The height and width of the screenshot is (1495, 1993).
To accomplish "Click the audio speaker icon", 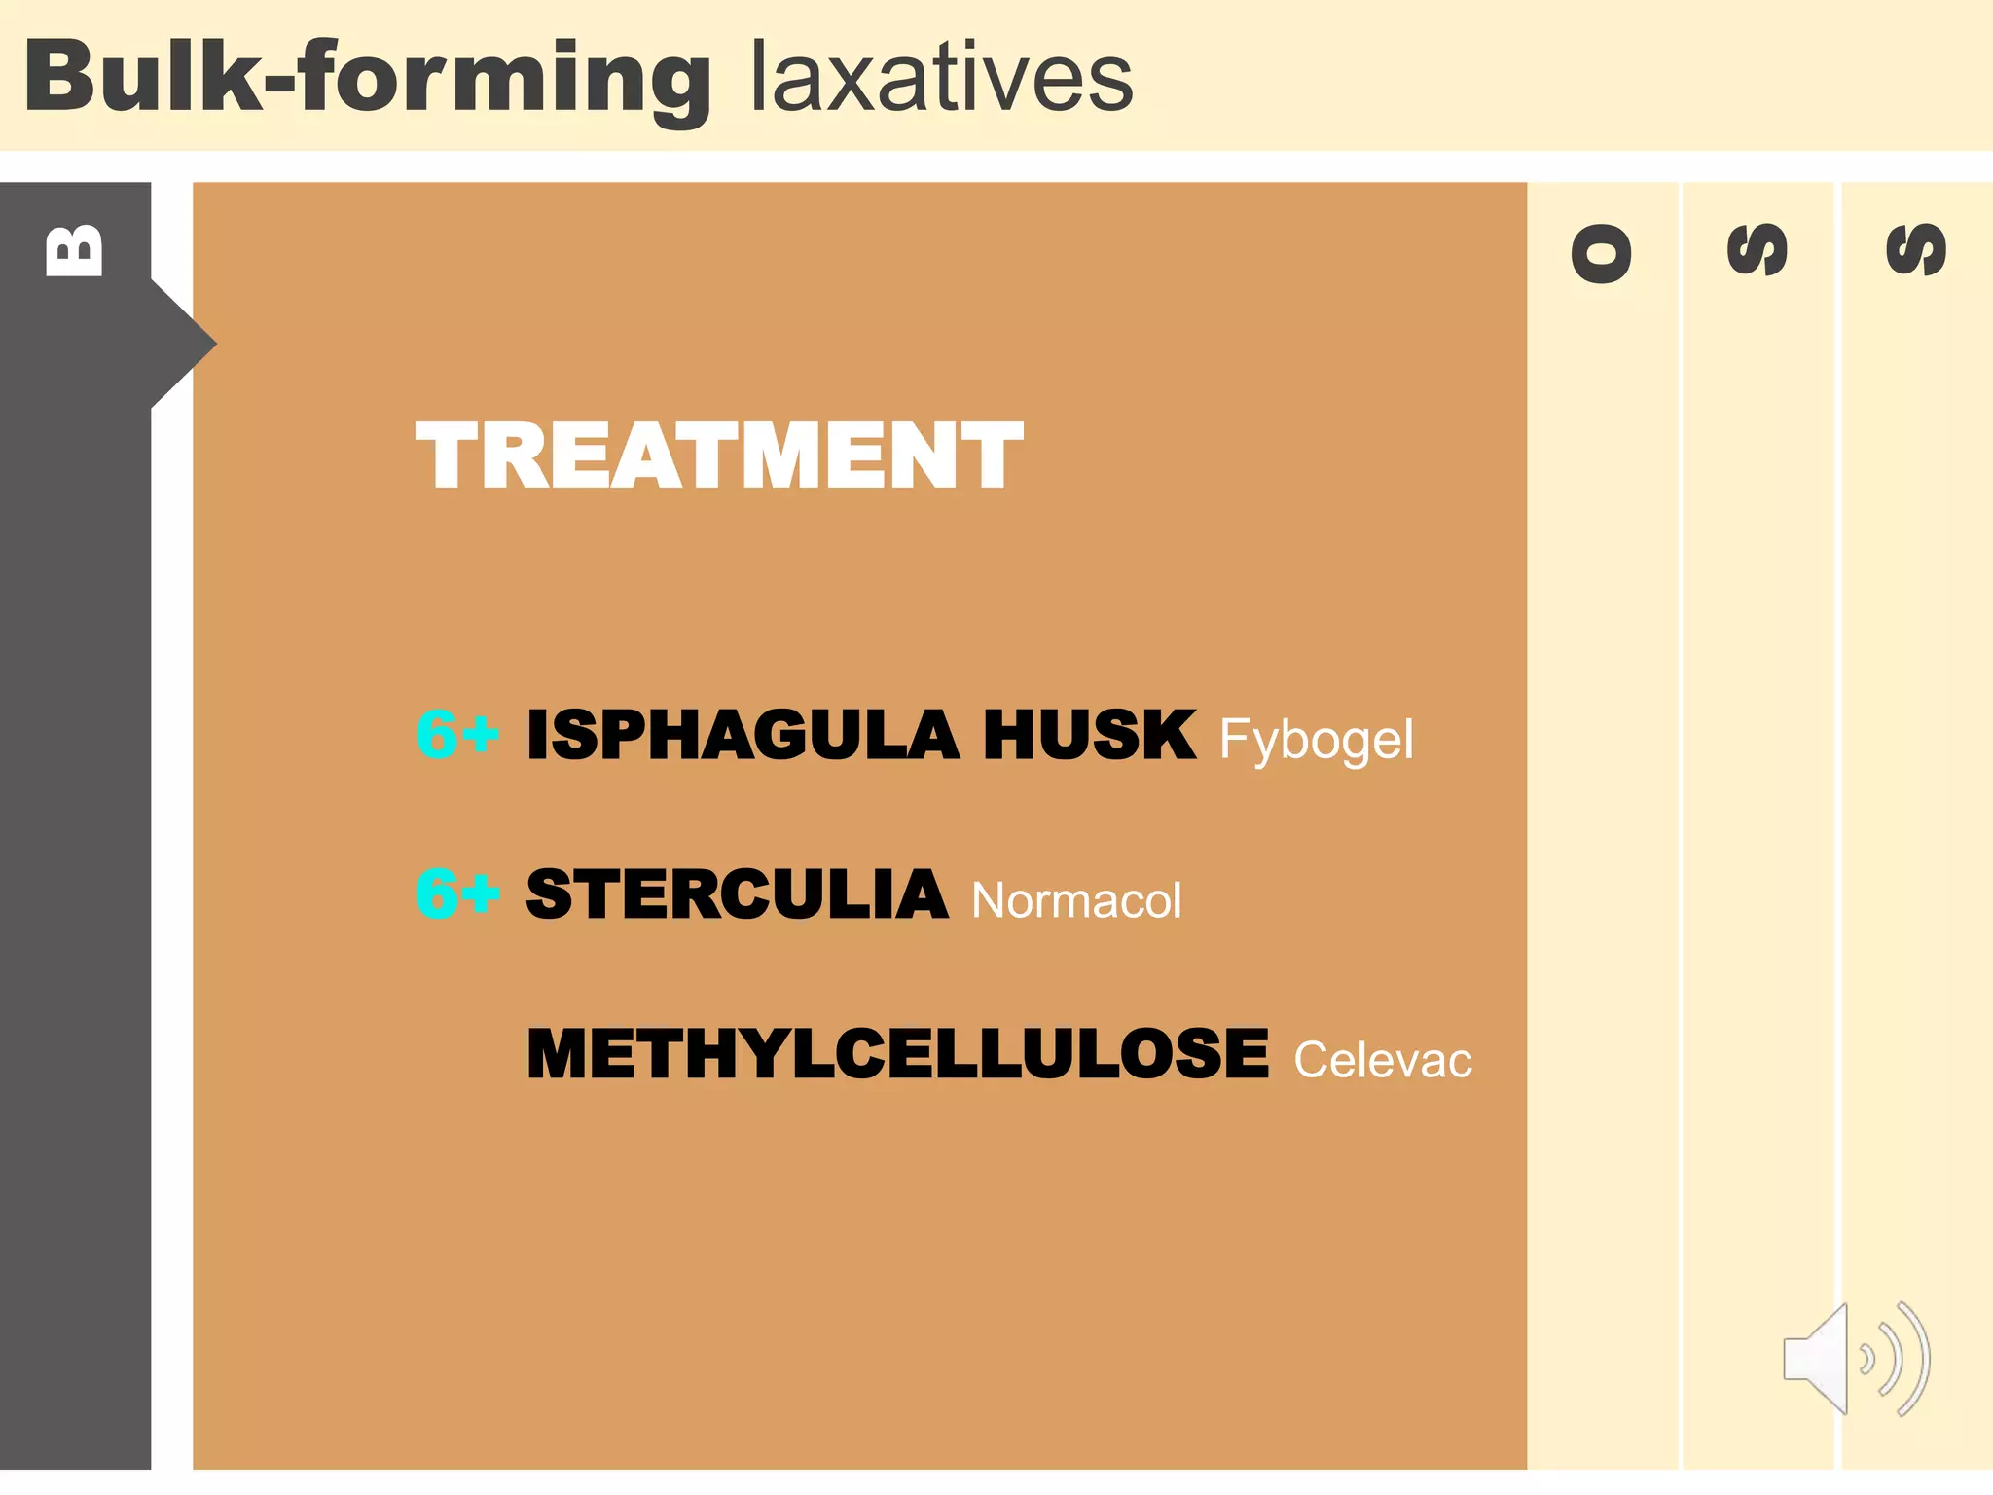I will [1854, 1359].
